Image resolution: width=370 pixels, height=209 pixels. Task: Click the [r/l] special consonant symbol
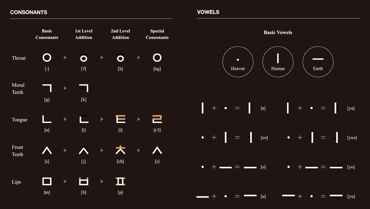point(157,119)
